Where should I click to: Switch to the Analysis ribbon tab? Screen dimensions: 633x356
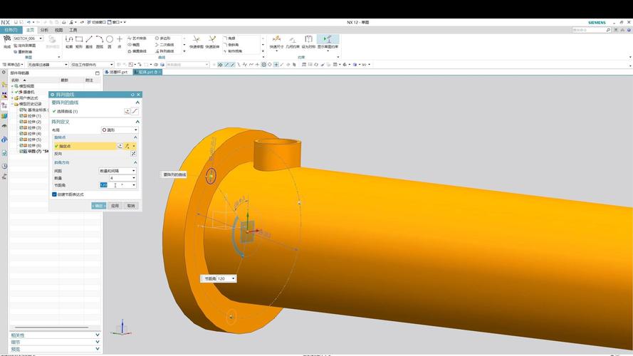point(44,30)
